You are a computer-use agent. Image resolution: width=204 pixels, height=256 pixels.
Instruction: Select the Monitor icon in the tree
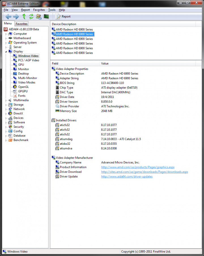15,69
